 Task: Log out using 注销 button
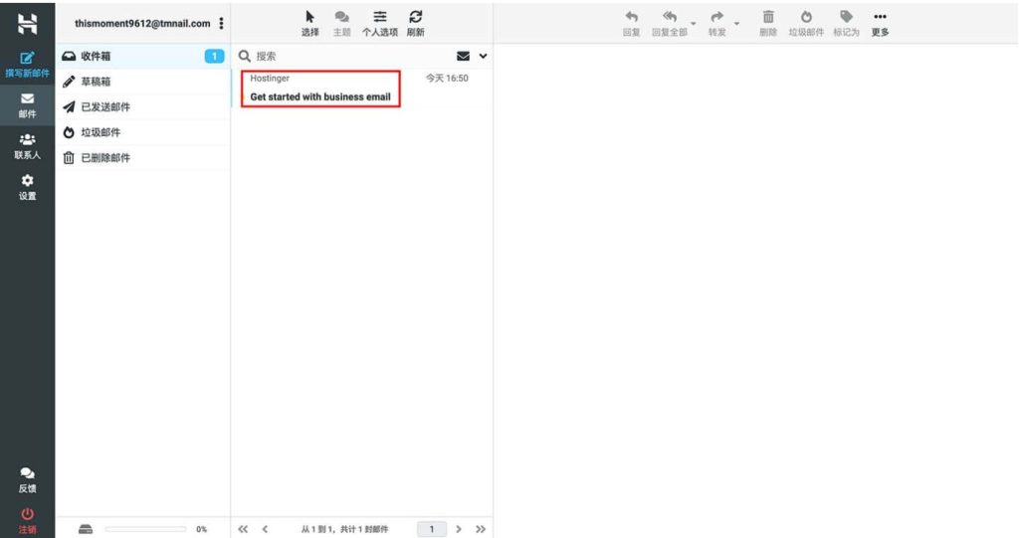pyautogui.click(x=27, y=521)
